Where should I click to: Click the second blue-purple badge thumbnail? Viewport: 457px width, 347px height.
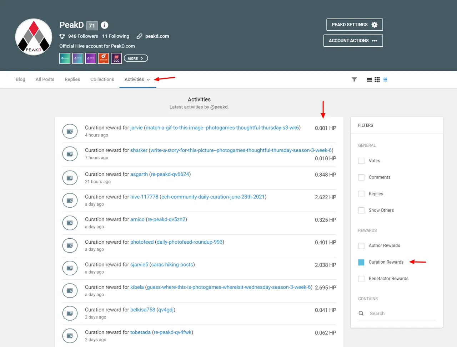click(x=78, y=58)
